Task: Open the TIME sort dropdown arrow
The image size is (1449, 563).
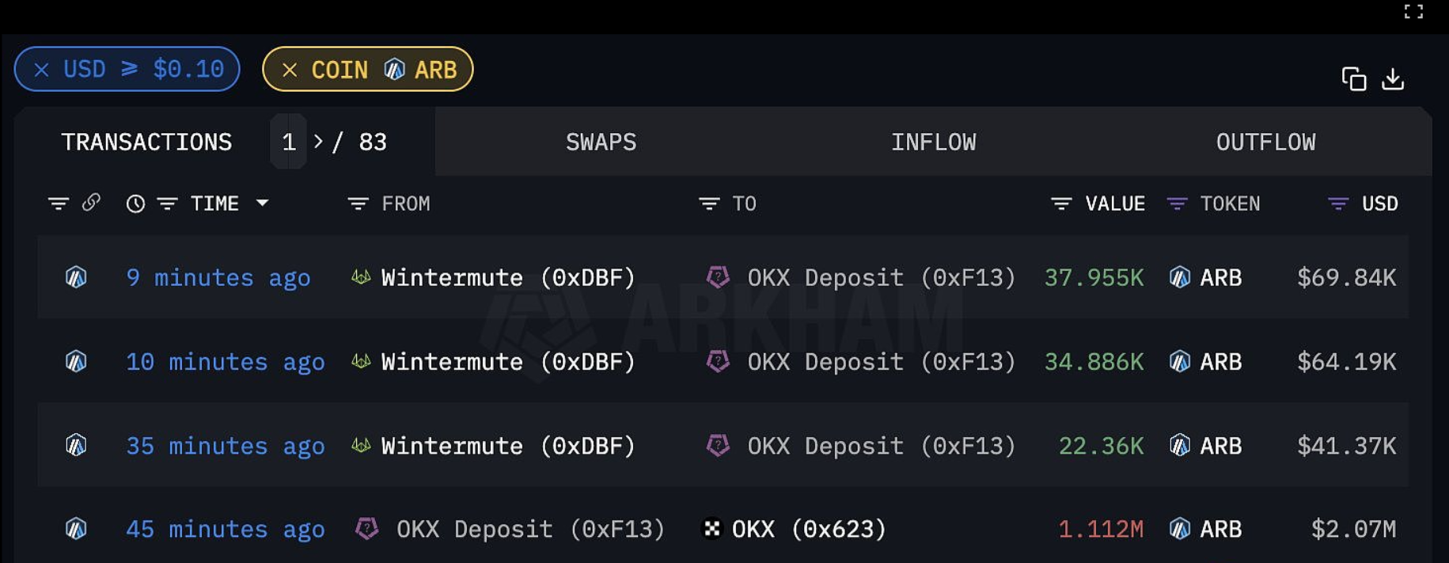Action: [x=264, y=204]
